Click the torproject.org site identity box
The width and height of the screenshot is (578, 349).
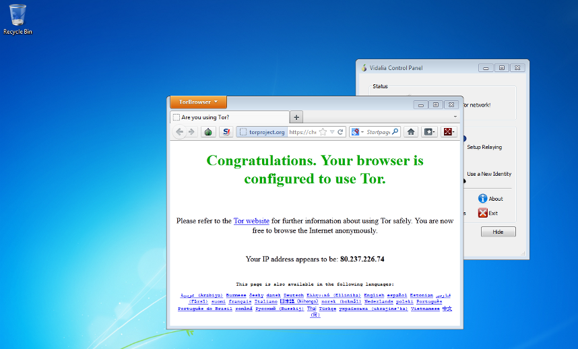click(262, 132)
